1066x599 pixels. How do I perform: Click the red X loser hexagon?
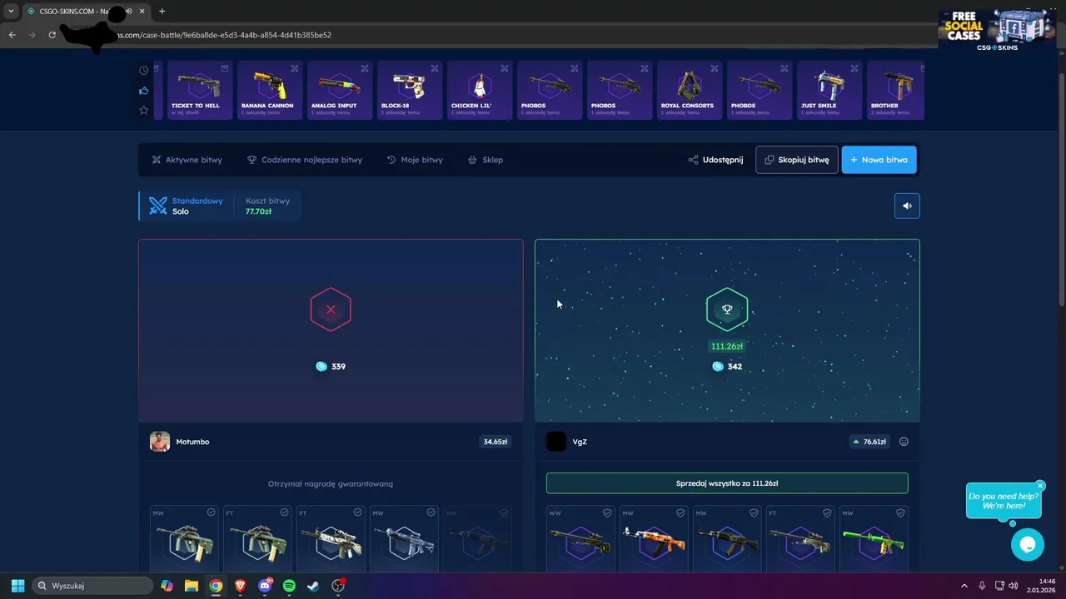[x=331, y=309]
